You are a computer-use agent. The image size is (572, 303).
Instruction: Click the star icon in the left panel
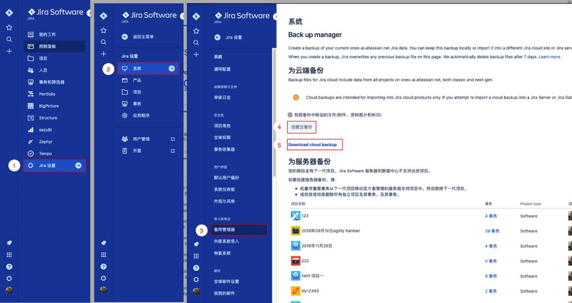[x=9, y=28]
